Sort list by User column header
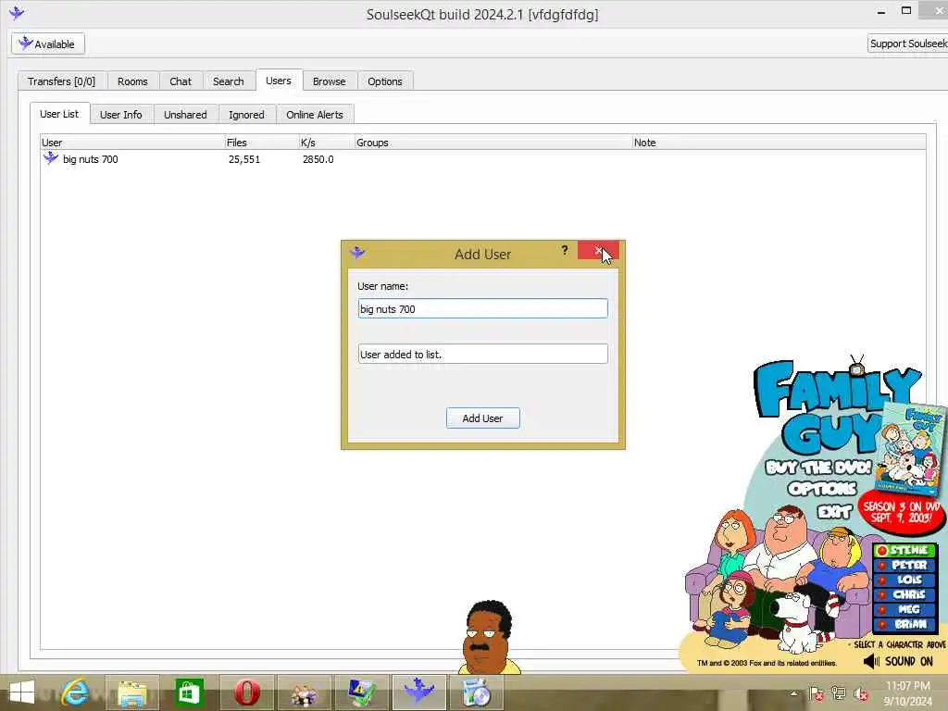This screenshot has height=711, width=948. click(132, 143)
